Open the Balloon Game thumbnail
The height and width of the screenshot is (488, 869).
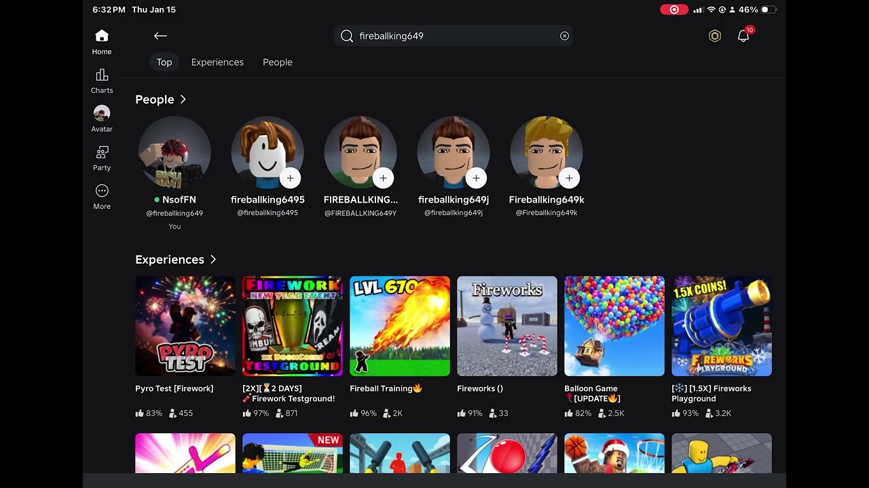(x=614, y=326)
